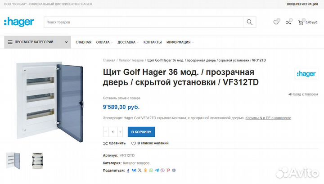This screenshot has width=324, height=184.
Task: Share product via WhatsApp icon
Action: [151, 171]
